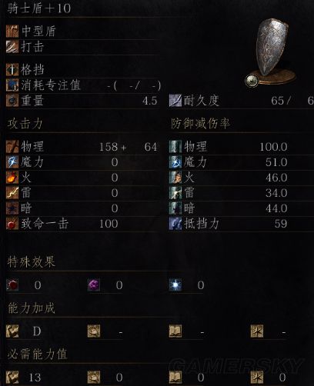This screenshot has height=386, width=314.
Task: Click the faith requirement icon
Action: pyautogui.click(x=257, y=377)
